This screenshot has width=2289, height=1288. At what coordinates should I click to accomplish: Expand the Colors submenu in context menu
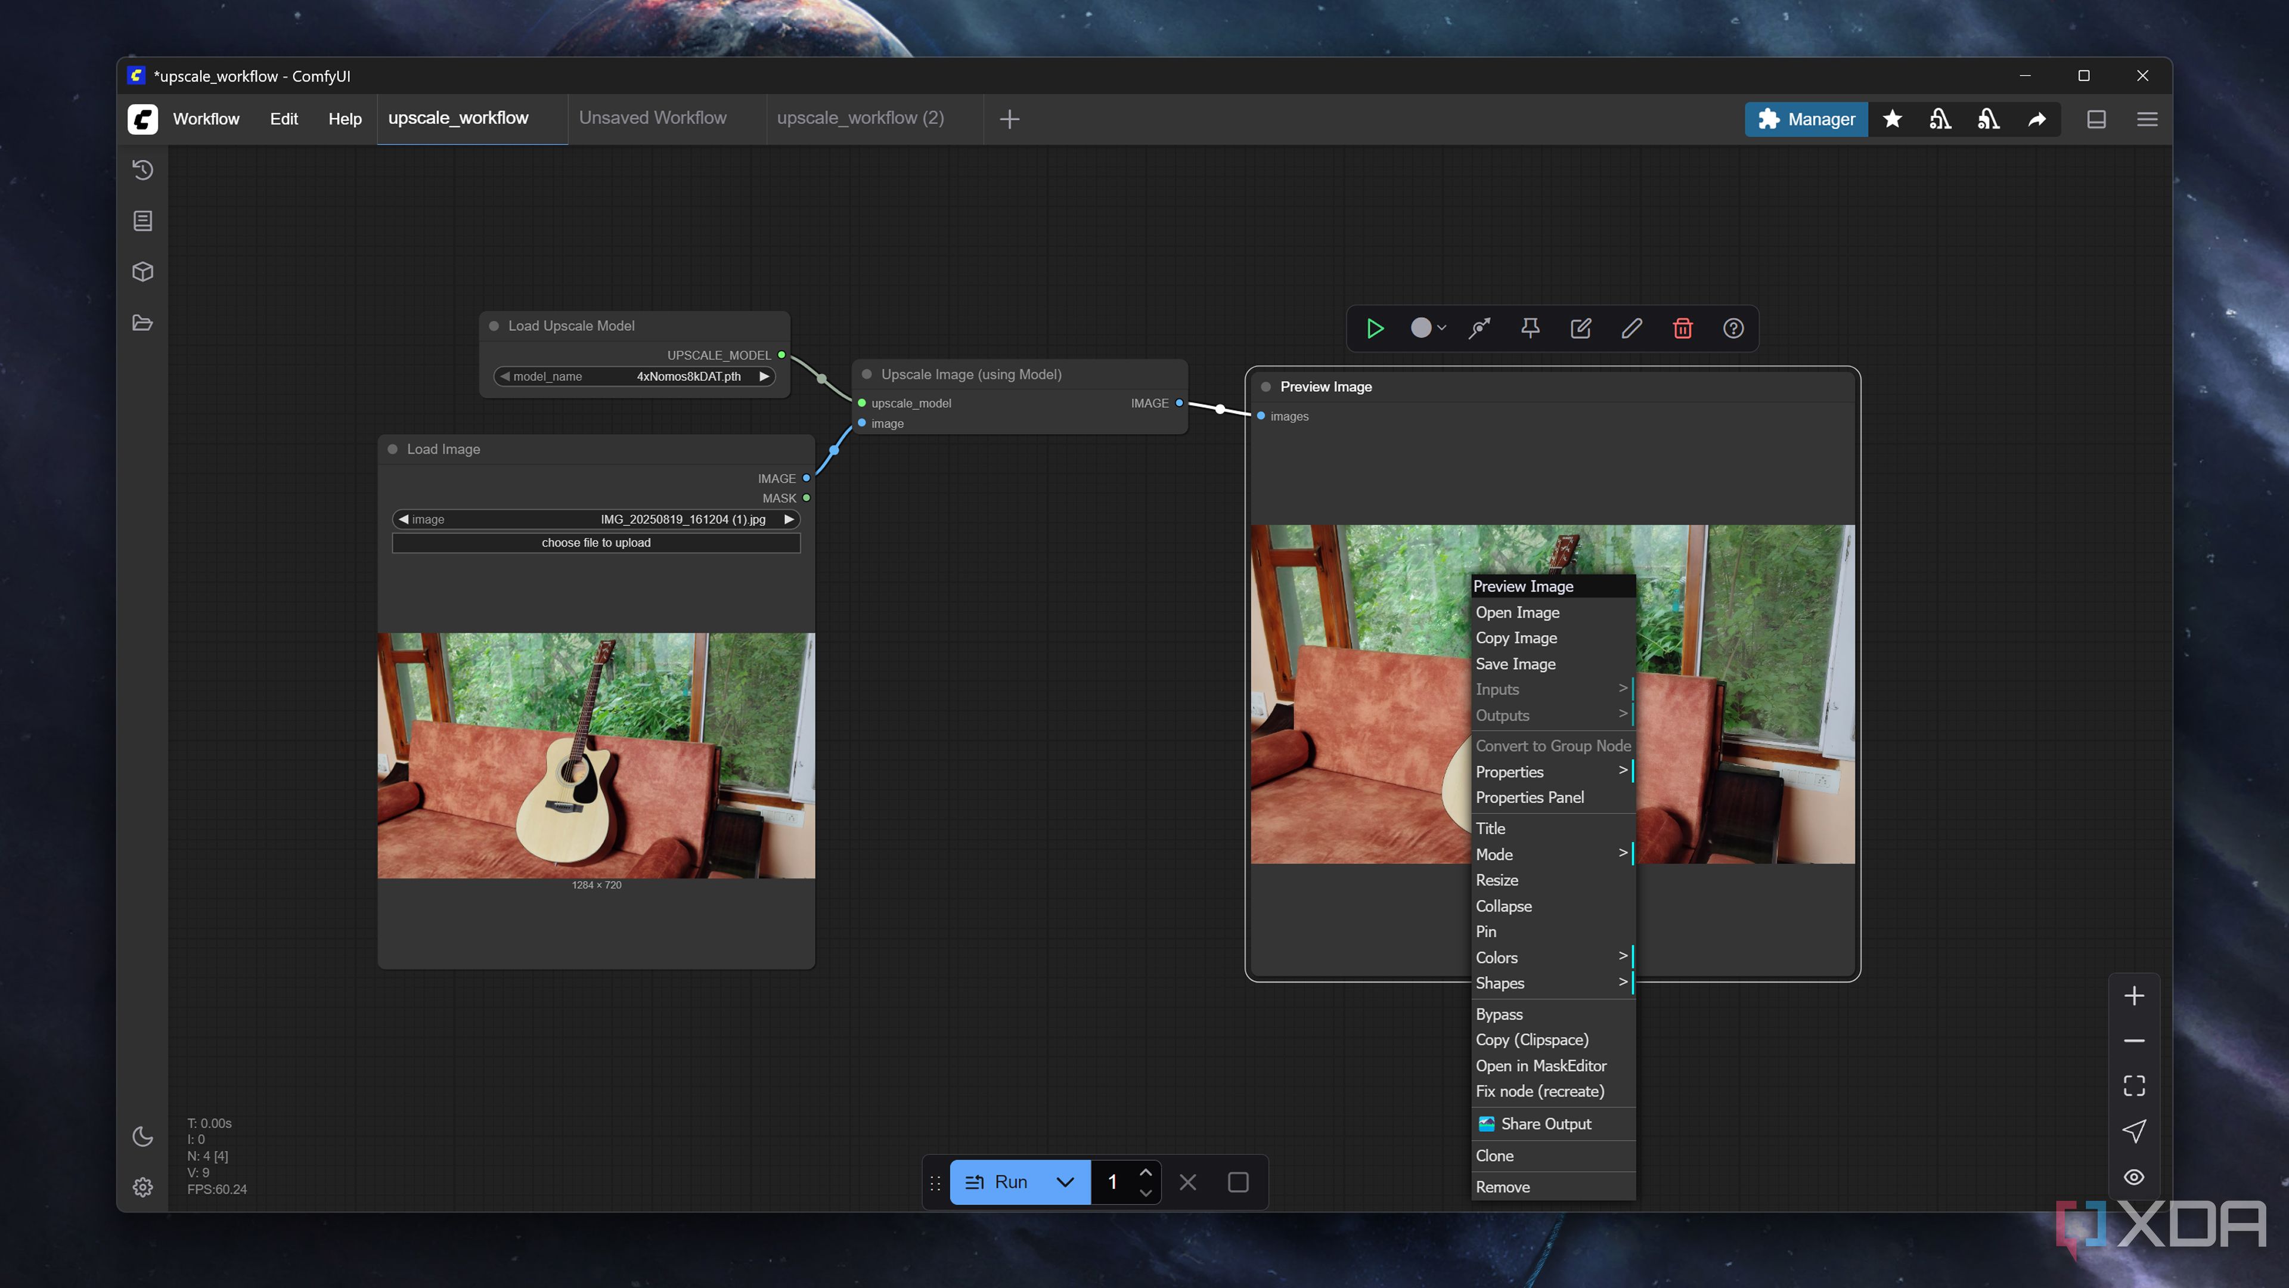[1552, 957]
